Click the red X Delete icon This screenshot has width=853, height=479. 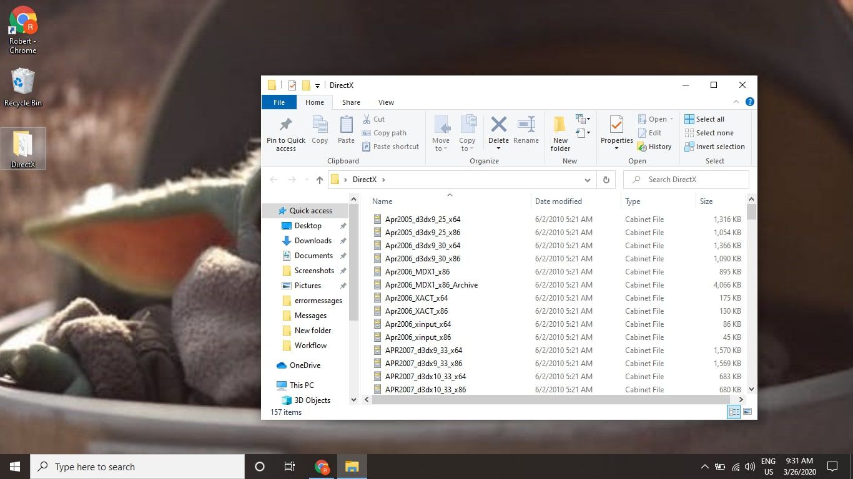click(x=498, y=124)
